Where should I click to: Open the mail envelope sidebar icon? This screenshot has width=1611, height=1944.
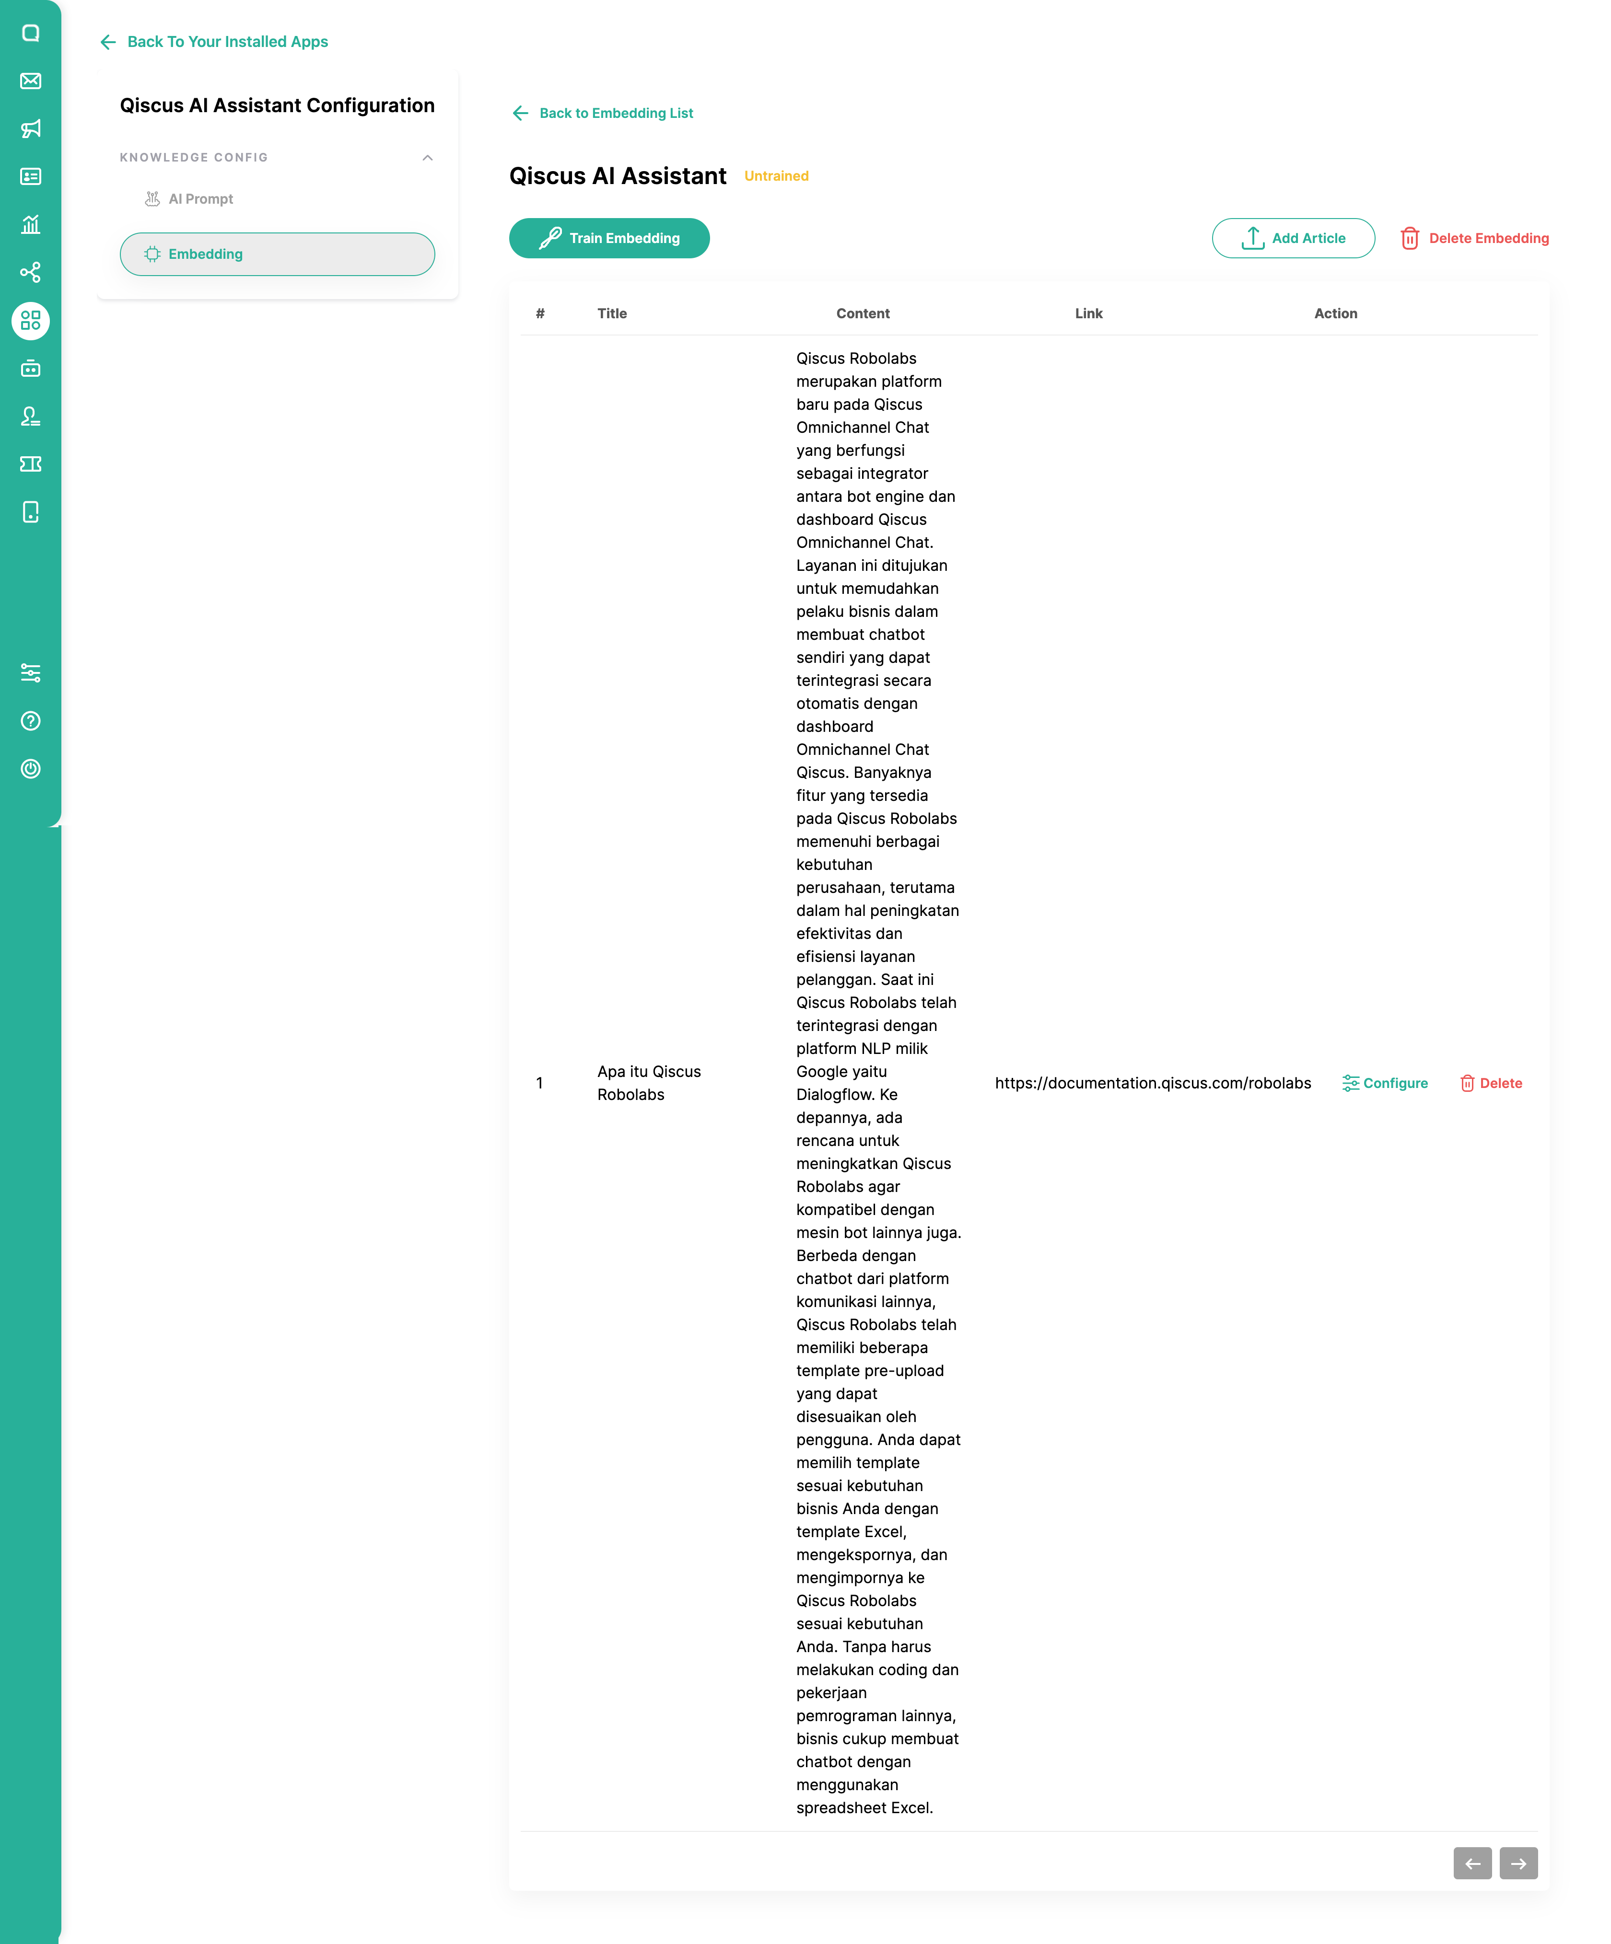pyautogui.click(x=31, y=81)
